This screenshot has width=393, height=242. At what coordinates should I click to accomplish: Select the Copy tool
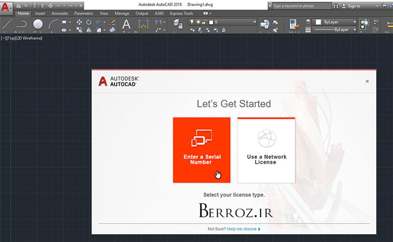[79, 30]
